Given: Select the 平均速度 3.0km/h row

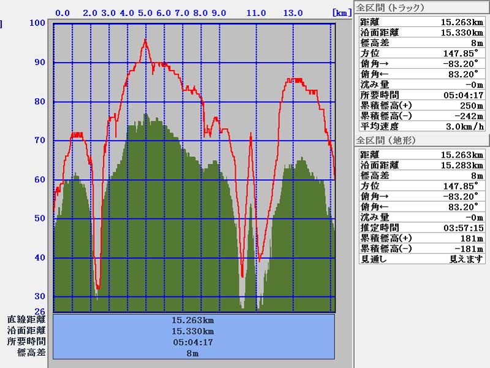Looking at the screenshot, I should tap(421, 126).
